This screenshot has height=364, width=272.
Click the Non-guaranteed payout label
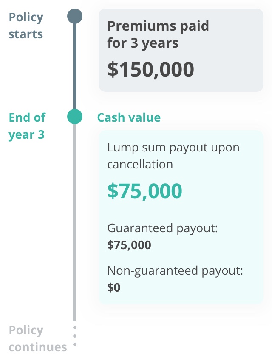175,271
